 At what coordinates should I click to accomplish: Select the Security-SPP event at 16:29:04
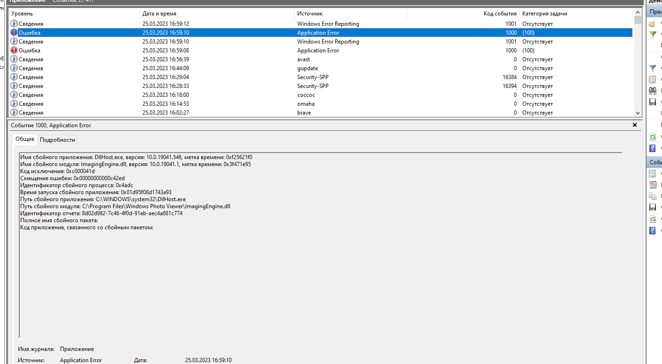click(321, 77)
